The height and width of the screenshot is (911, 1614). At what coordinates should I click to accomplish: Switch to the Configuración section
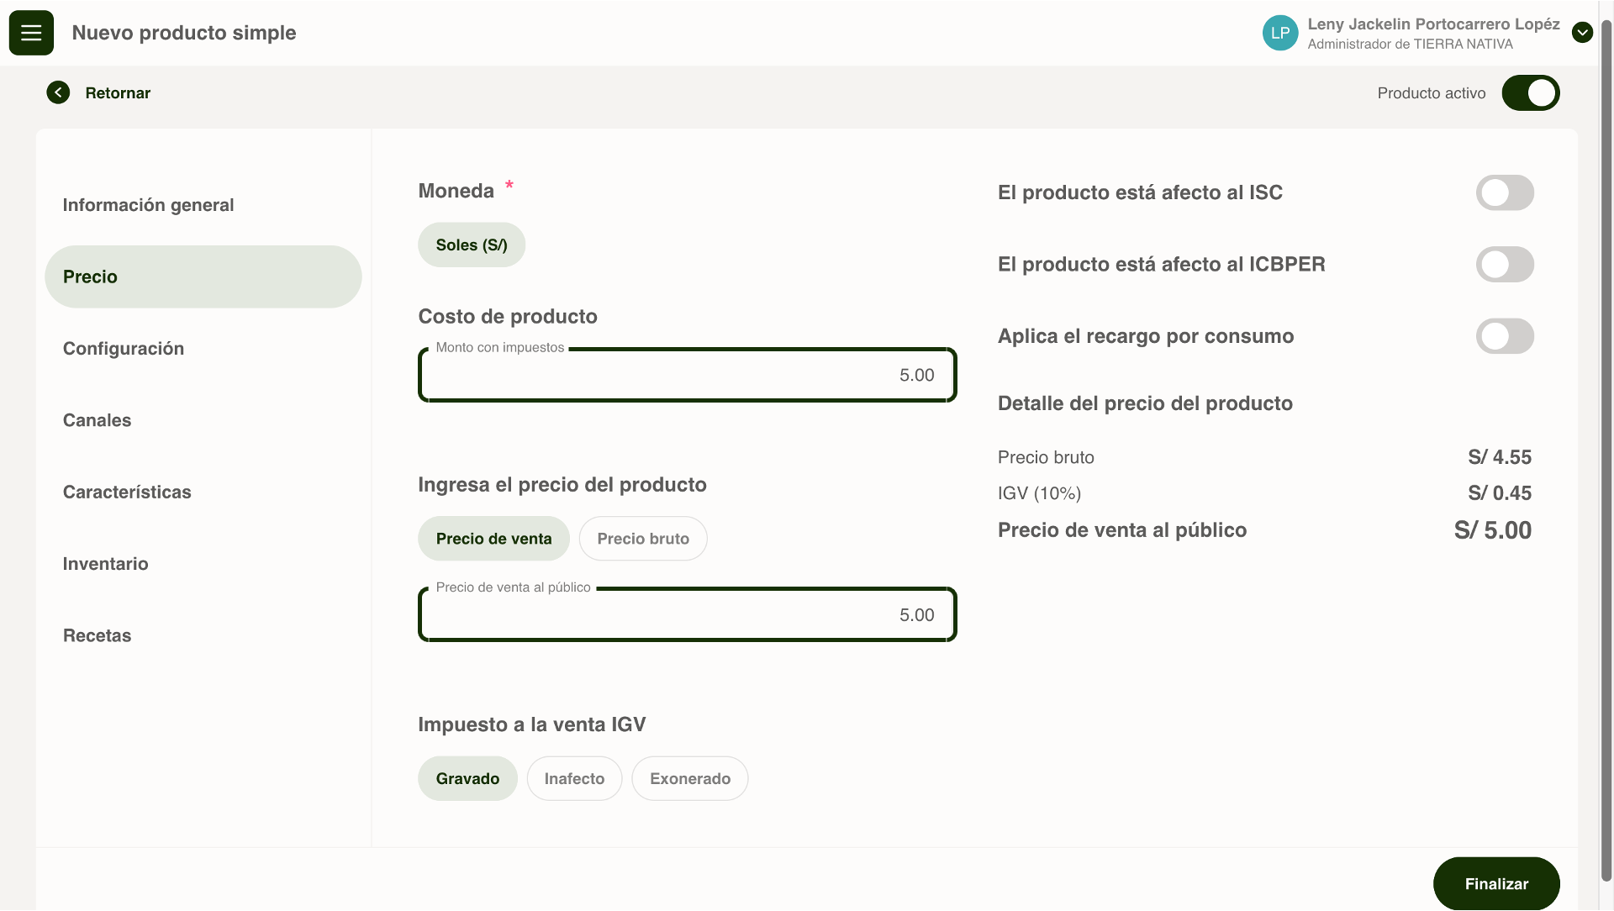[124, 349]
